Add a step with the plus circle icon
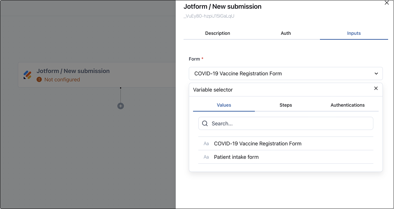394x209 pixels. tap(121, 106)
